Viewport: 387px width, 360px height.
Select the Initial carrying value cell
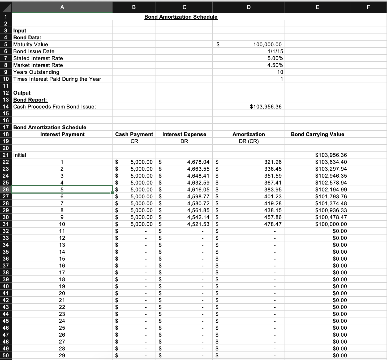point(317,155)
